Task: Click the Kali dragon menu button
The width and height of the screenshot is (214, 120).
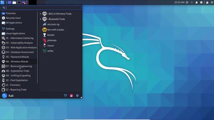Action: pyautogui.click(x=2, y=2)
